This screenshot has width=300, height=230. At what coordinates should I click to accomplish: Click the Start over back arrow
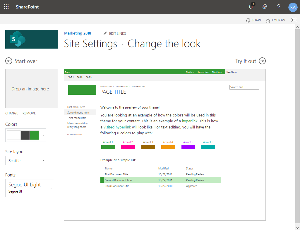click(8, 61)
